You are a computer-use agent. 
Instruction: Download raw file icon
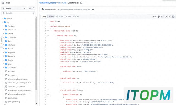pyautogui.click(x=162, y=16)
